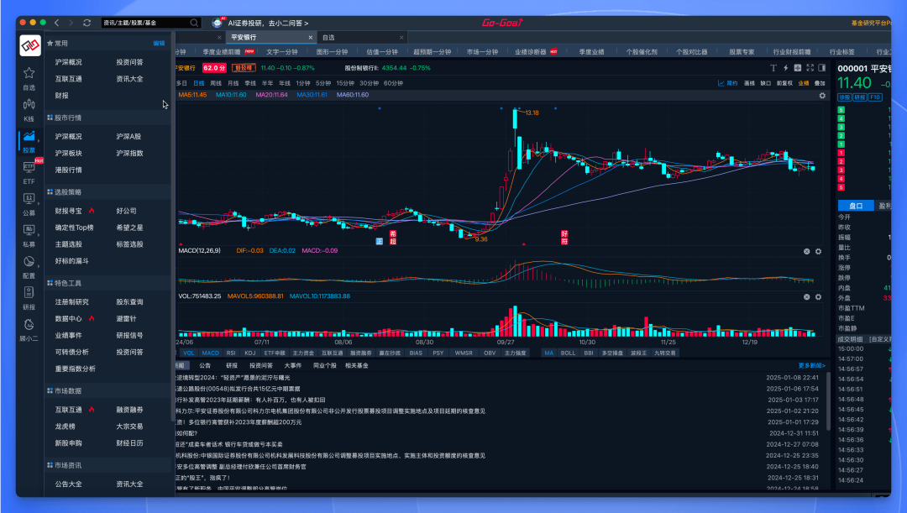This screenshot has height=513, width=907.
Task: Open 龙虎榜 in 市场数据 menu
Action: point(65,427)
